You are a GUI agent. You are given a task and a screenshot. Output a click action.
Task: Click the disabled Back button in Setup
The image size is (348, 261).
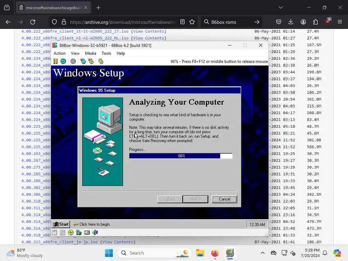point(170,199)
